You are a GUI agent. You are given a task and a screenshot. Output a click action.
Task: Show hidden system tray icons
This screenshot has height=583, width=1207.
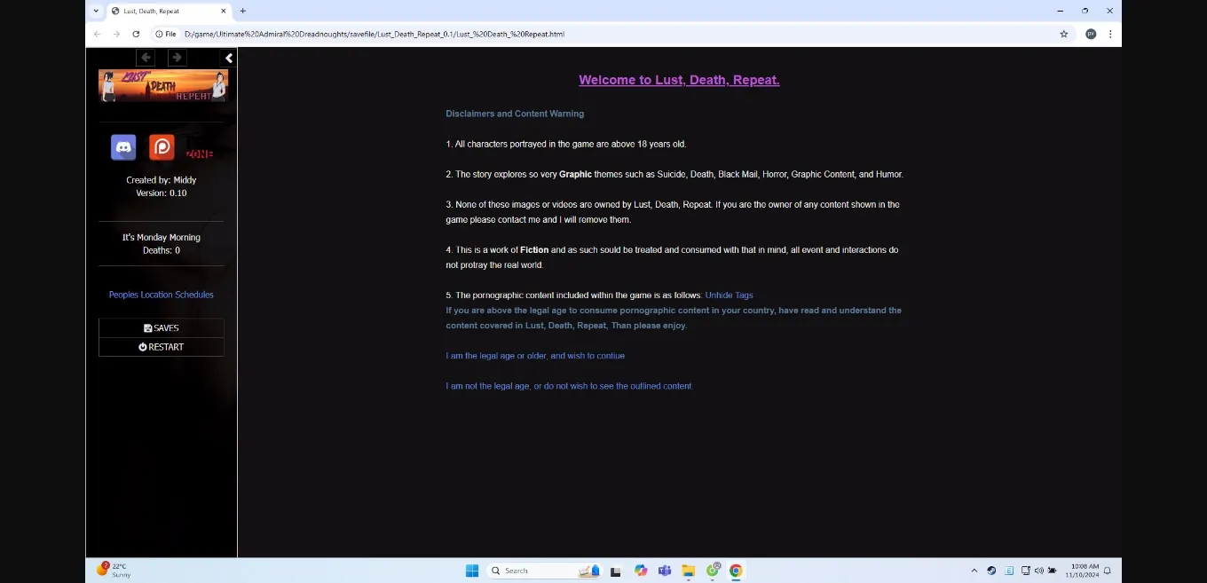coord(974,571)
